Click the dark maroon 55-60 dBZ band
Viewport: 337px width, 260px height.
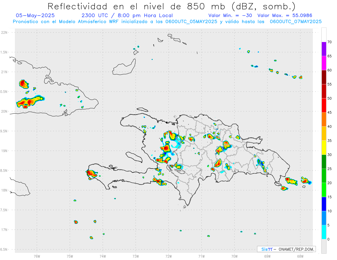coord(324,77)
